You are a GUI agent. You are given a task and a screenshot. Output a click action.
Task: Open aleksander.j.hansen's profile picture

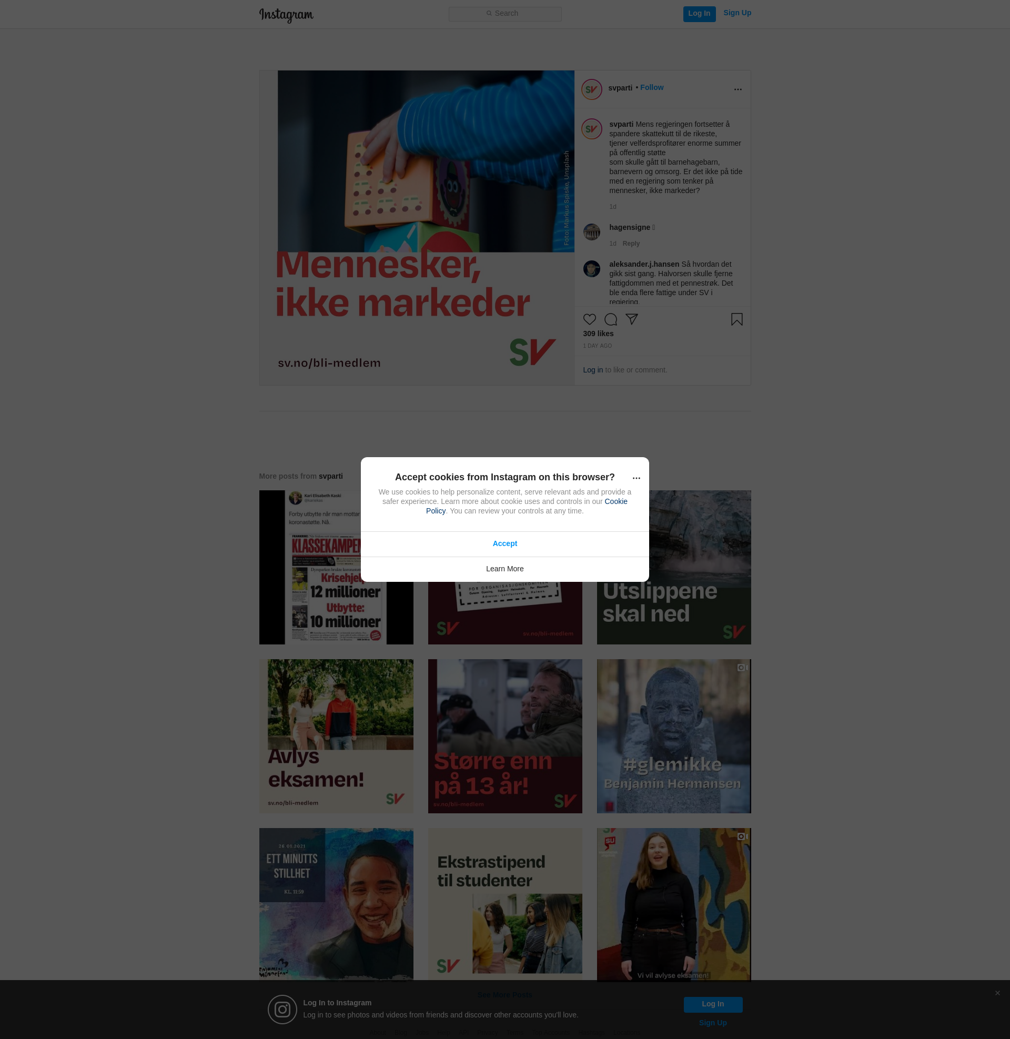pyautogui.click(x=591, y=268)
